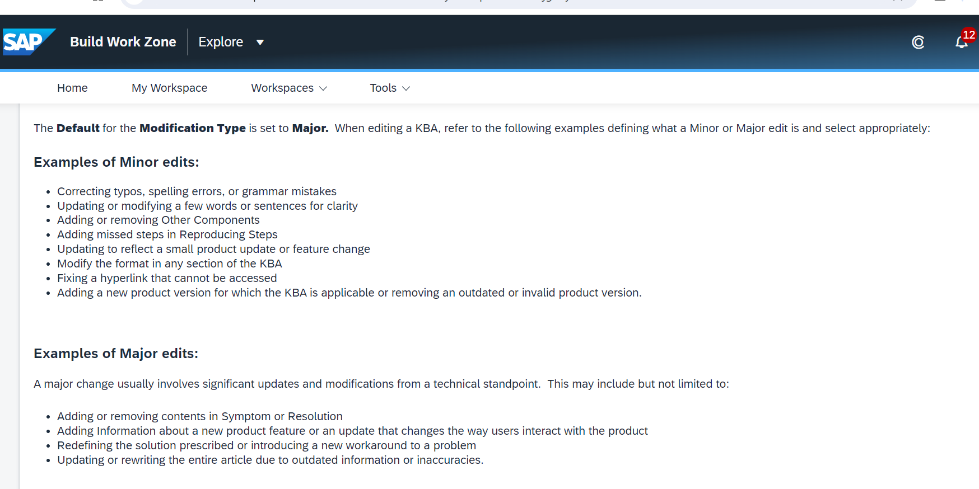Click 'Redefining the solution prescribed' bullet
Image resolution: width=979 pixels, height=489 pixels.
[x=267, y=445]
